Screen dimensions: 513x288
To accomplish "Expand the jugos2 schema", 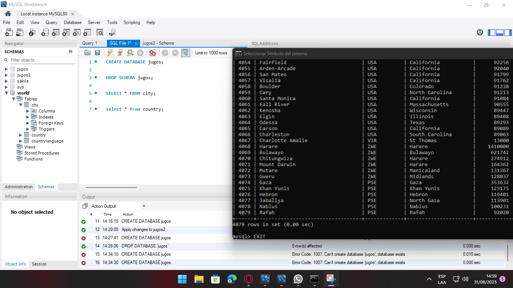I will pyautogui.click(x=6, y=75).
